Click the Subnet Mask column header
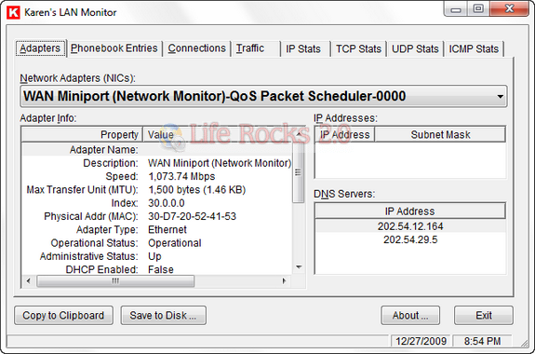 (x=440, y=135)
